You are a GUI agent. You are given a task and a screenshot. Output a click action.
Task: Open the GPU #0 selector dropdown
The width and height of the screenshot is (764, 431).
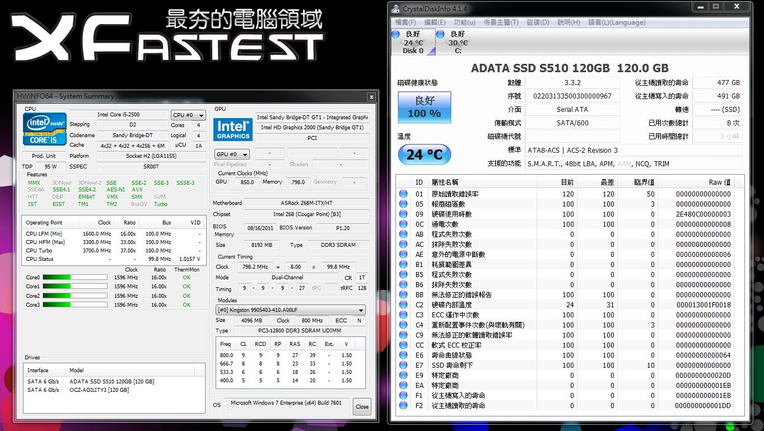[232, 154]
